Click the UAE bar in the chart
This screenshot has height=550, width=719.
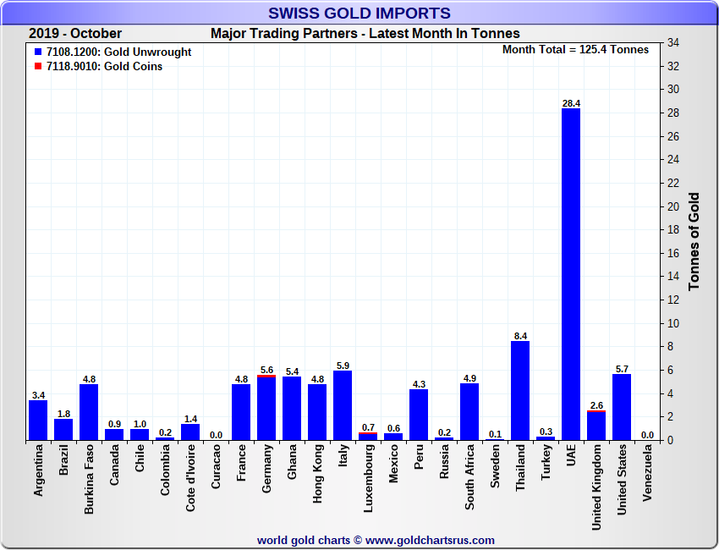[x=571, y=275]
